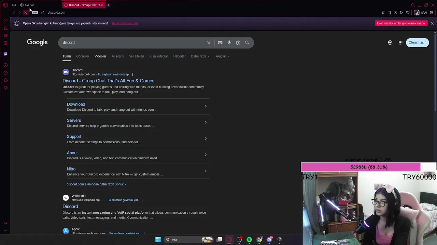Screen dimensions: 437x245
Task: Clear the search query with X
Action: point(209,43)
